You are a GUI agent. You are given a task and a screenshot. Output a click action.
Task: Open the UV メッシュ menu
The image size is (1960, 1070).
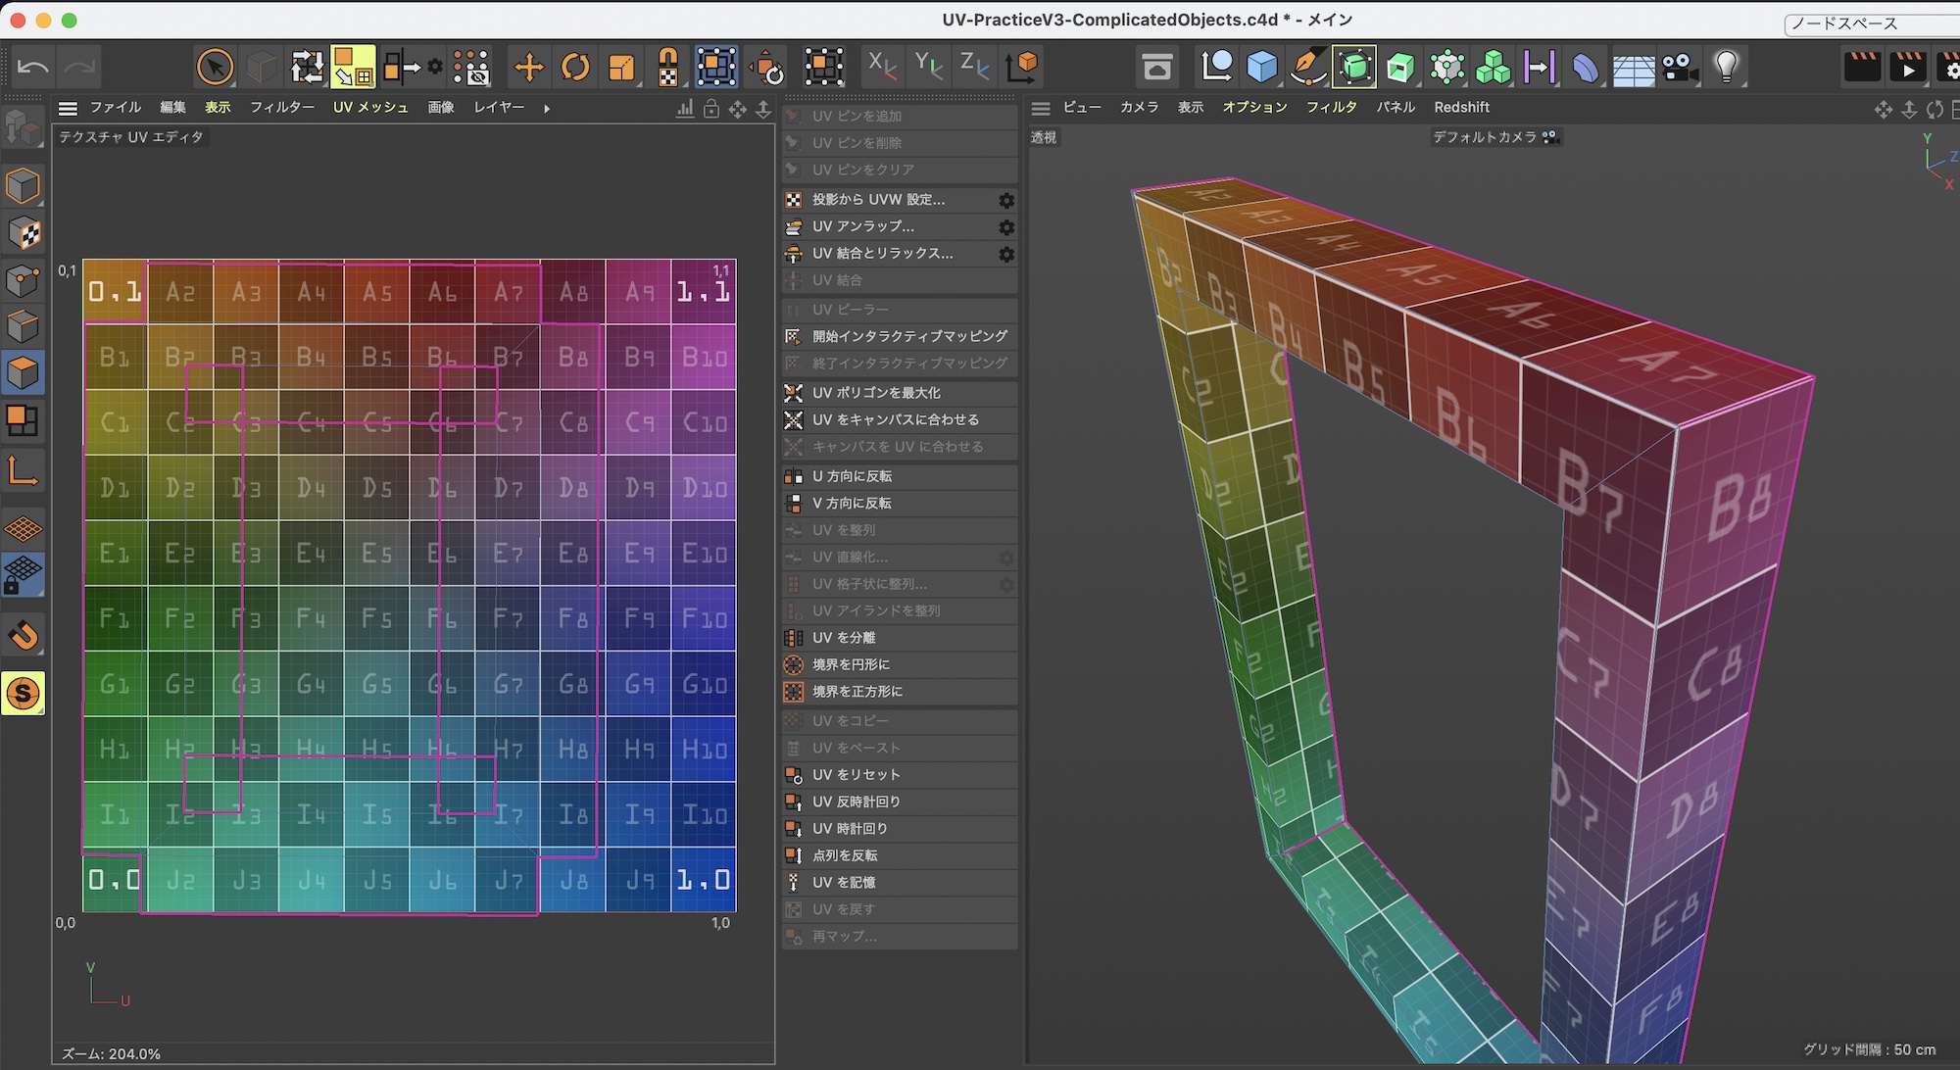coord(369,108)
